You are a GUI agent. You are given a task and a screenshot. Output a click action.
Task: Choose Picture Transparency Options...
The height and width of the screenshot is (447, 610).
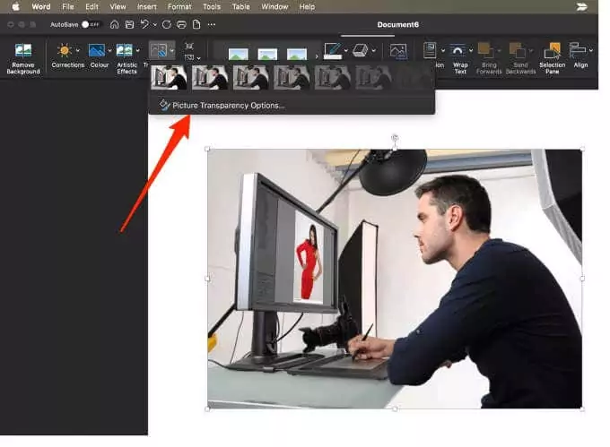pyautogui.click(x=228, y=105)
